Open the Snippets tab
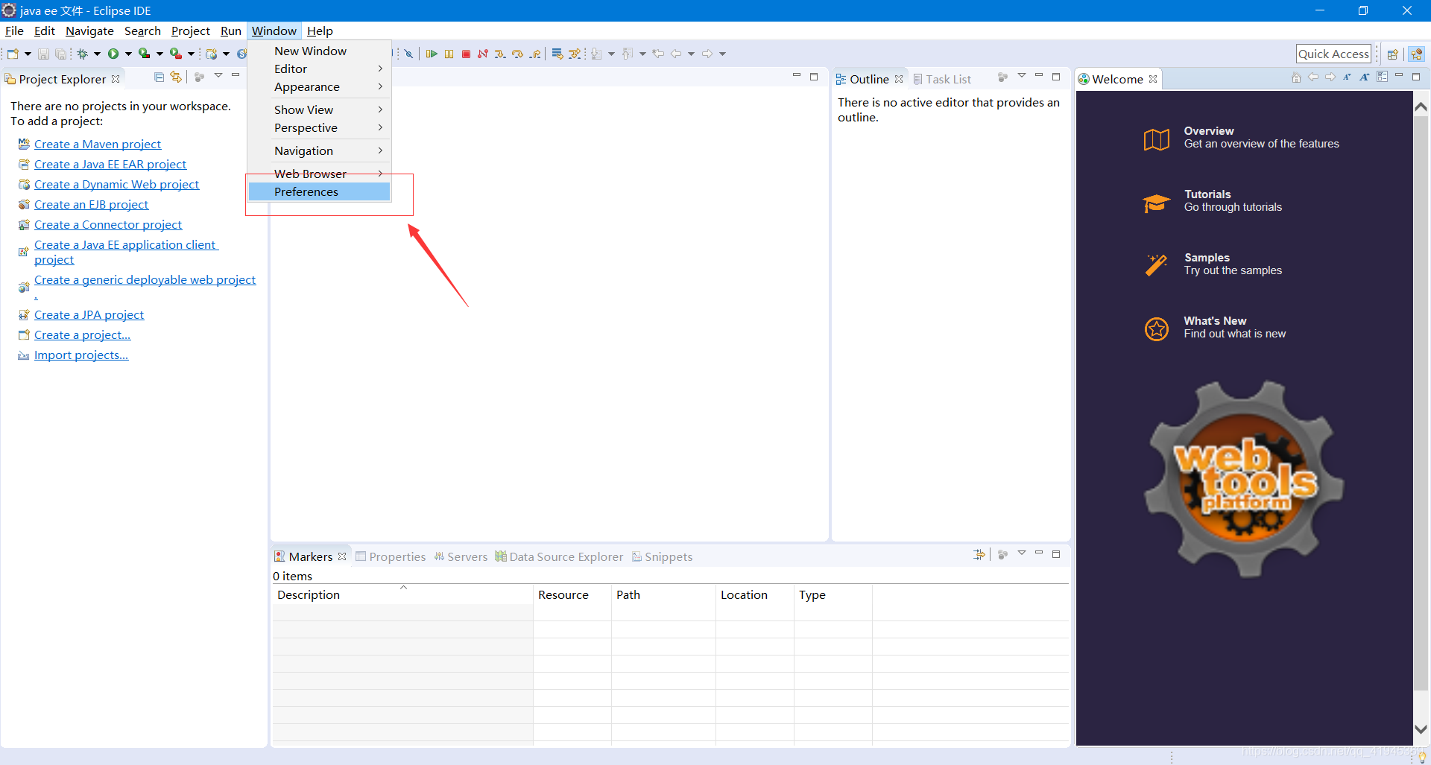1431x765 pixels. click(x=663, y=556)
